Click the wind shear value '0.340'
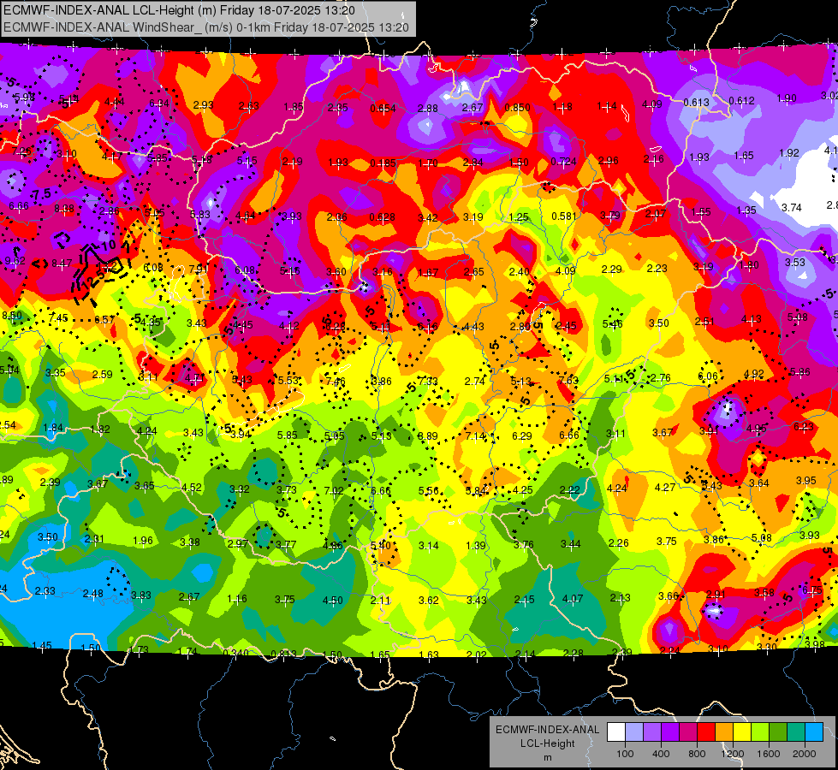Screen dimensions: 838x770 click(235, 653)
